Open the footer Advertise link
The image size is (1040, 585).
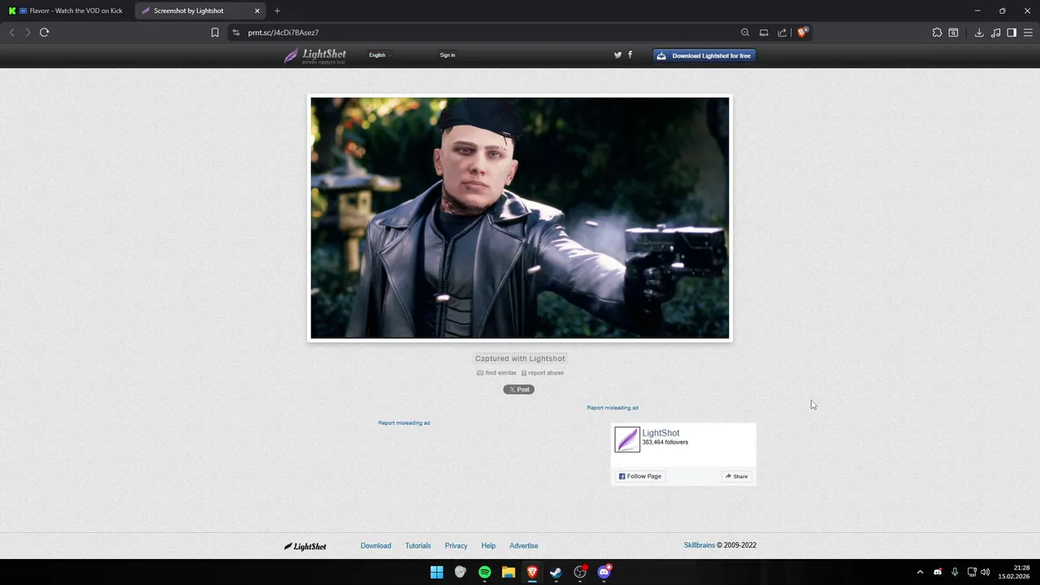click(x=523, y=546)
